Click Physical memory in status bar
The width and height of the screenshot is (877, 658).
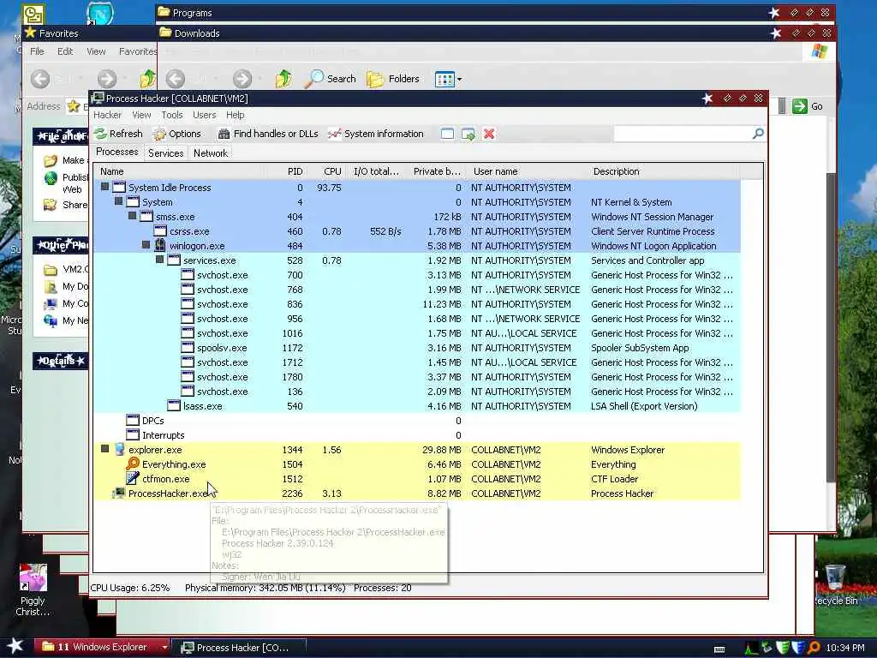[x=265, y=588]
